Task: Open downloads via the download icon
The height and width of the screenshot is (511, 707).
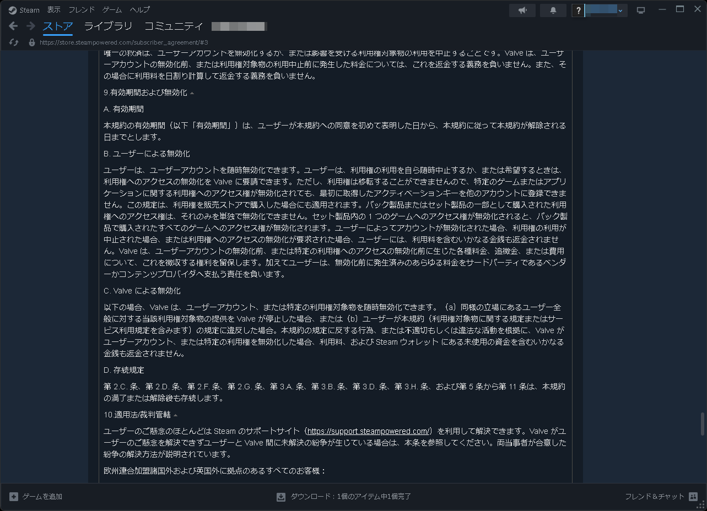Action: pos(280,496)
